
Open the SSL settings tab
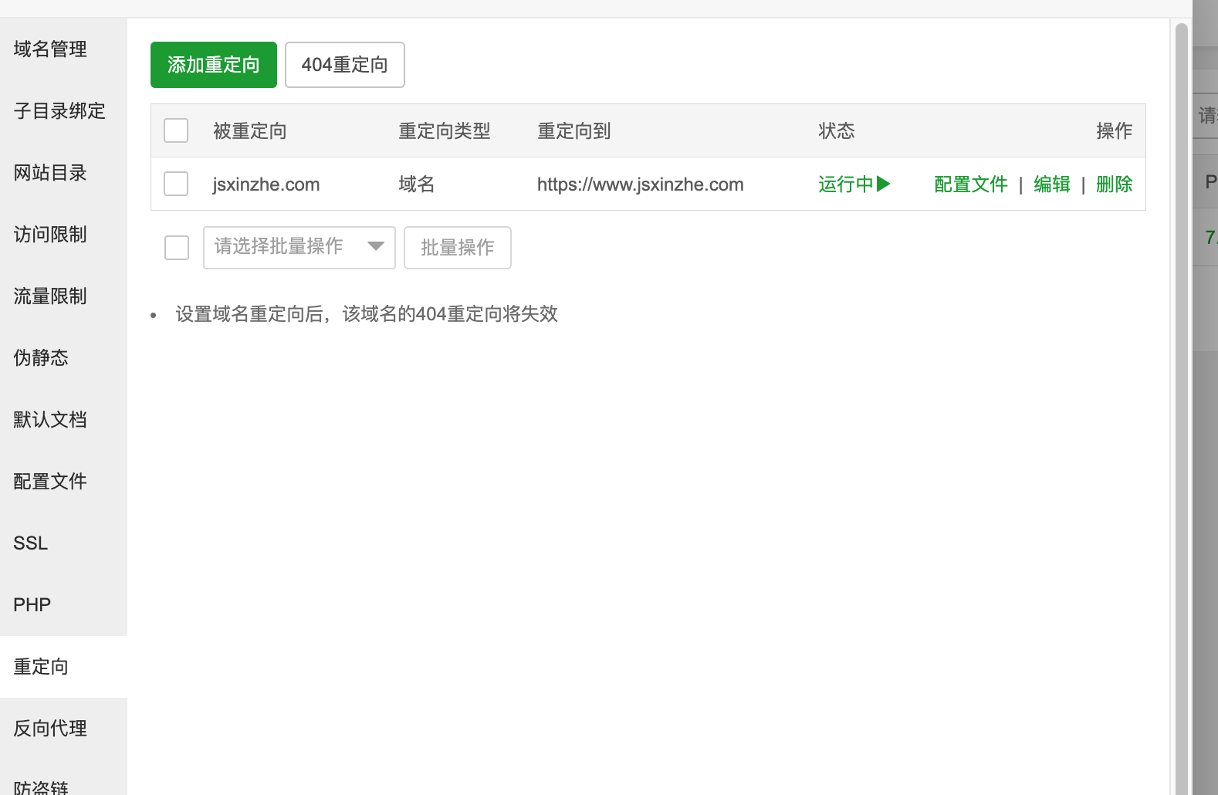tap(63, 543)
